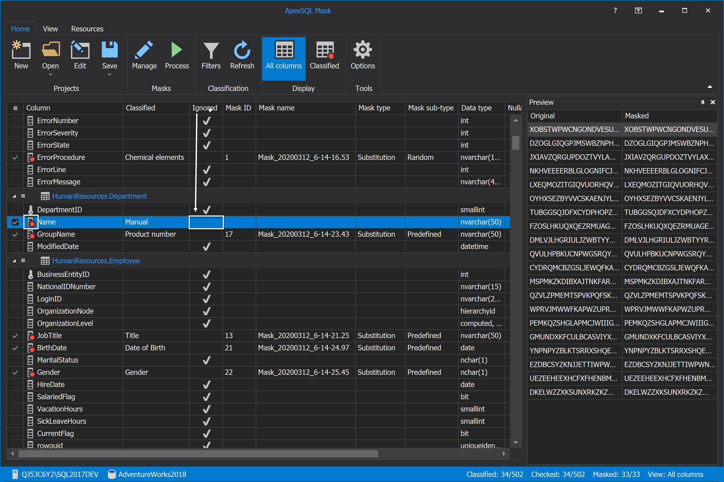Switch to the View tab
The height and width of the screenshot is (482, 724).
click(50, 29)
